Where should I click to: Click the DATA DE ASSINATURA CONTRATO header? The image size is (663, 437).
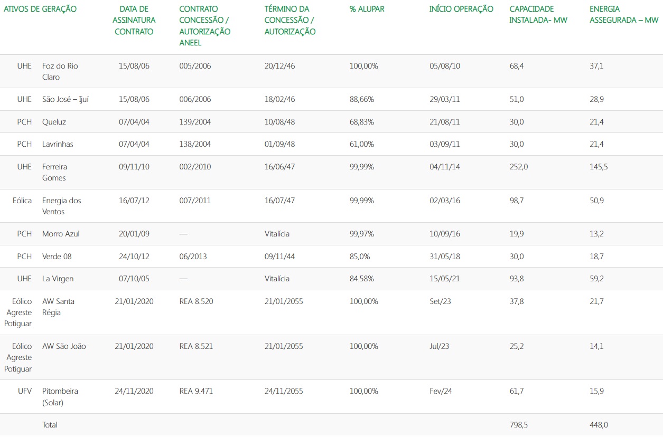pyautogui.click(x=134, y=20)
